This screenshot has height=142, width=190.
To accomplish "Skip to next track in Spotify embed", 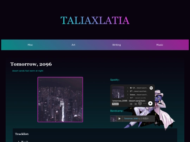I will [136, 104].
